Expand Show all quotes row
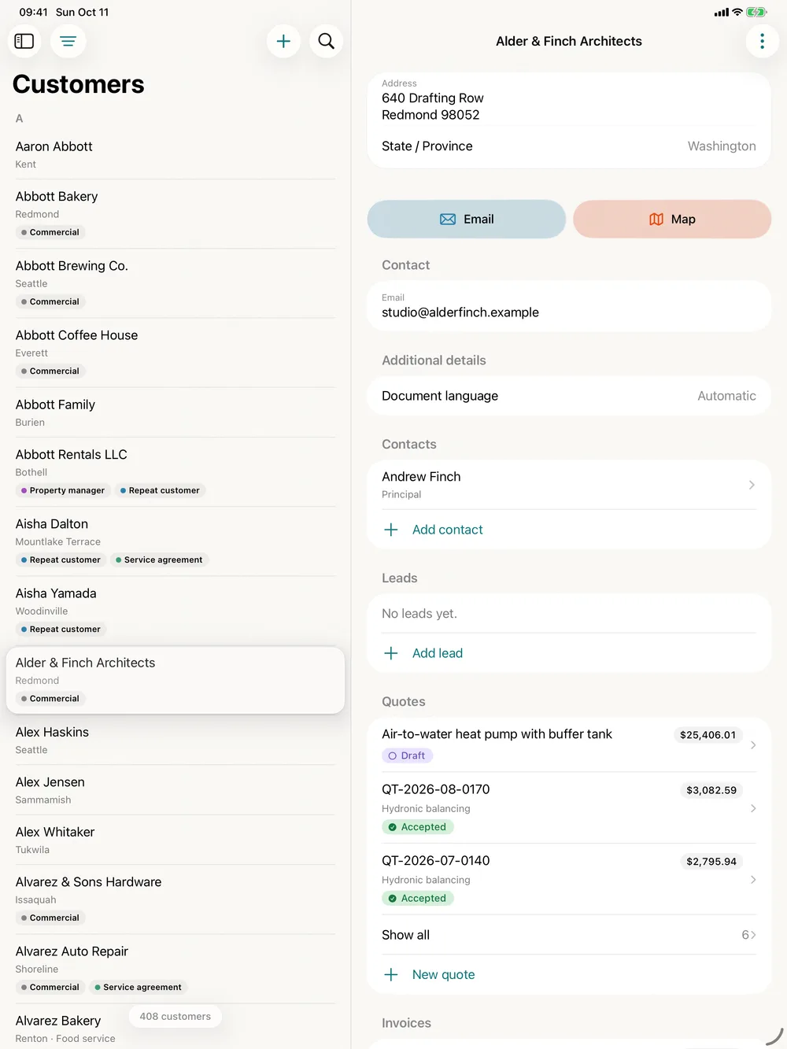 tap(569, 935)
